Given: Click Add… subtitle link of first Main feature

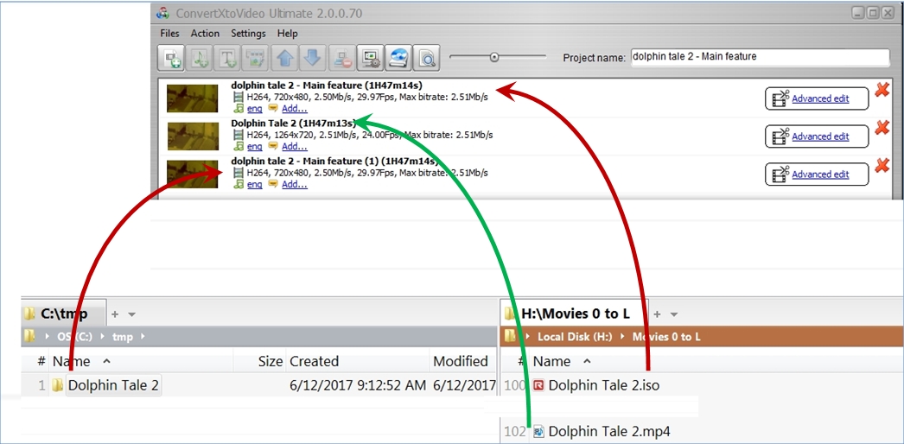Looking at the screenshot, I should [294, 108].
